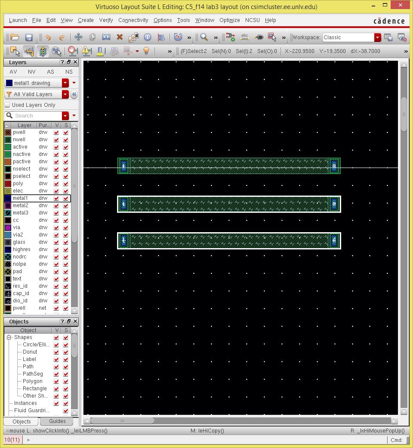Disable the selectable checkbox for metal2
The image size is (413, 448).
[x=65, y=206]
